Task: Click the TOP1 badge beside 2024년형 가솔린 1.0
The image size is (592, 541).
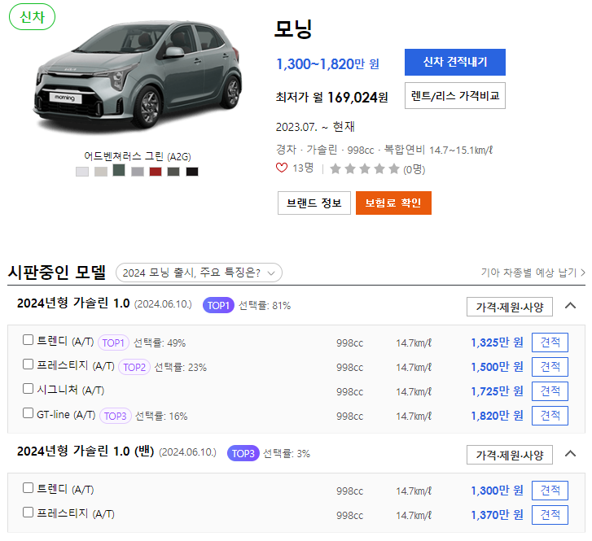Action: click(x=218, y=305)
